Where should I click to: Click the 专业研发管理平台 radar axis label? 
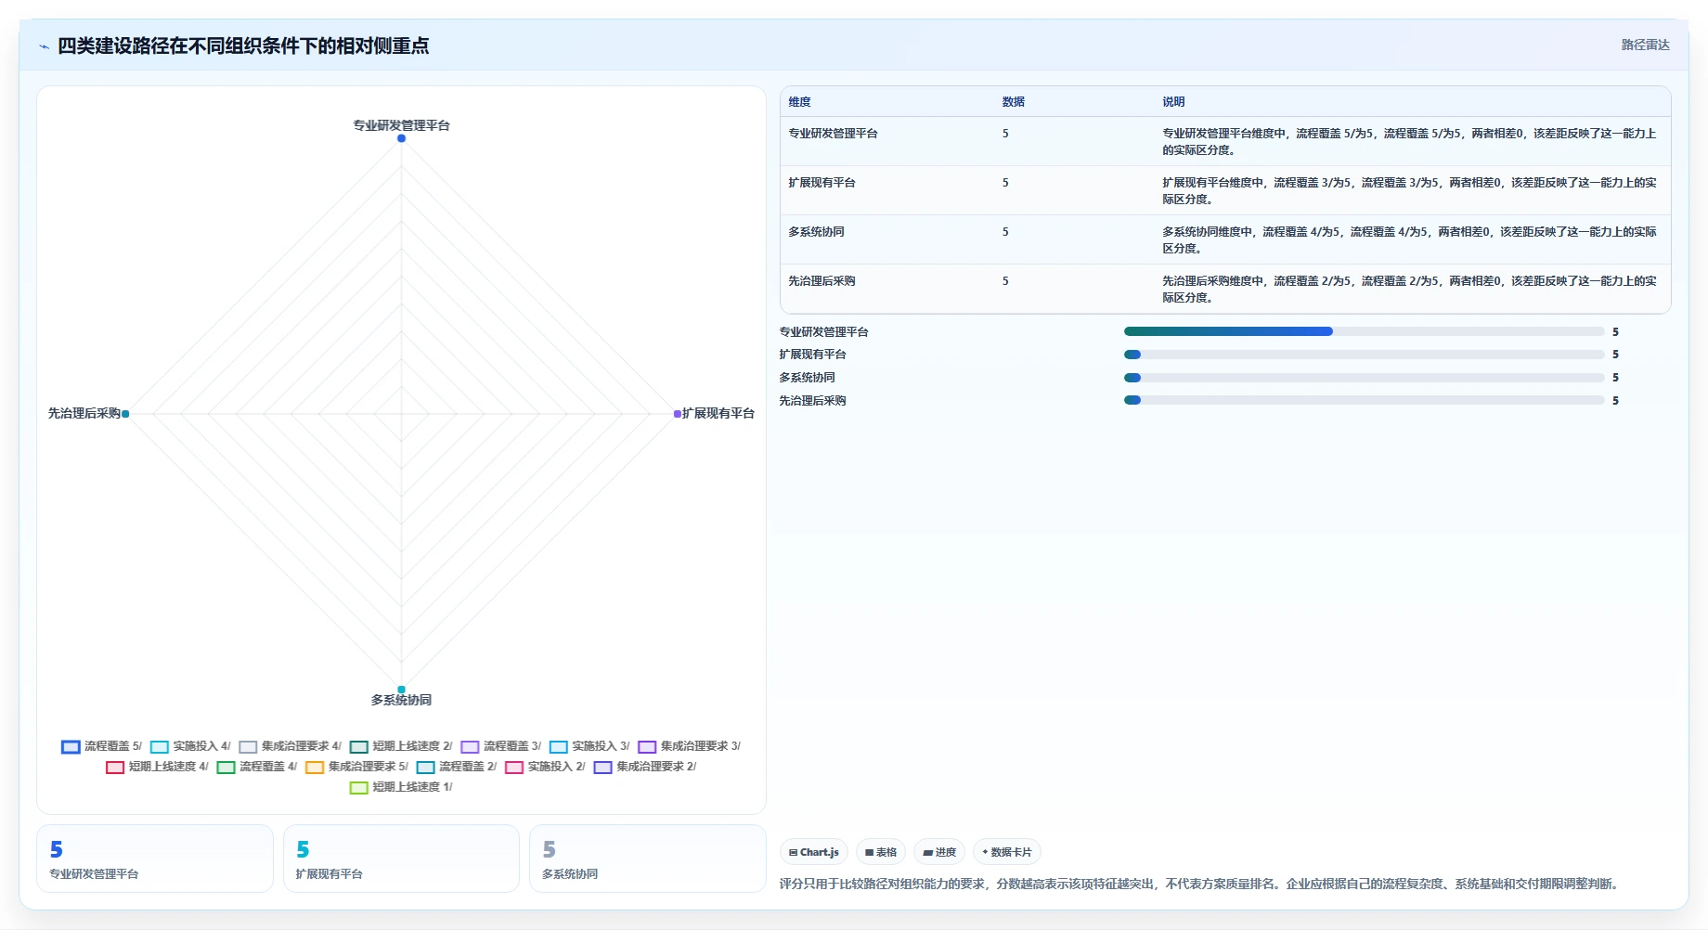(401, 125)
